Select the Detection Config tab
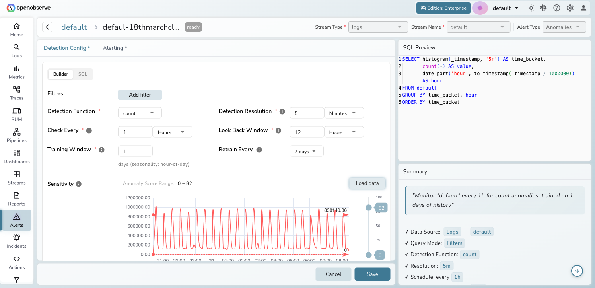 point(66,47)
